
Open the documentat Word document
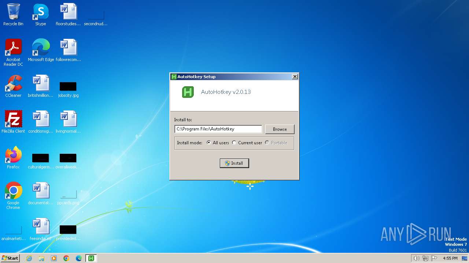coord(41,194)
